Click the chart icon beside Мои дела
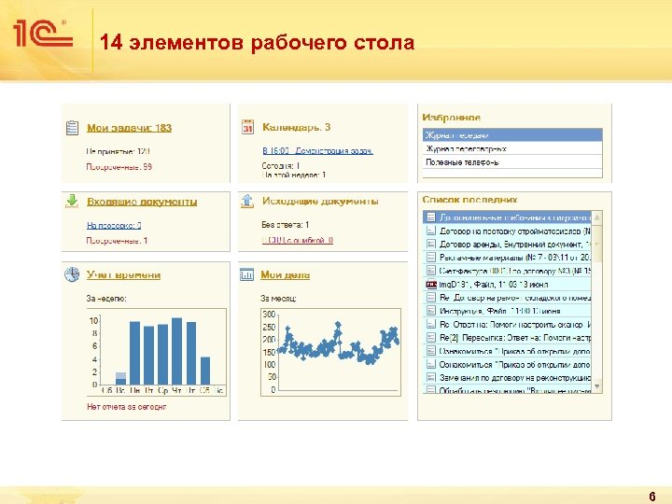The height and width of the screenshot is (504, 672). click(246, 274)
